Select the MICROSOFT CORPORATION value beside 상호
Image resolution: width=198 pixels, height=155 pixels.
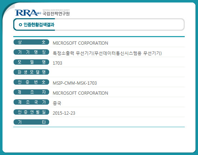(x=80, y=43)
